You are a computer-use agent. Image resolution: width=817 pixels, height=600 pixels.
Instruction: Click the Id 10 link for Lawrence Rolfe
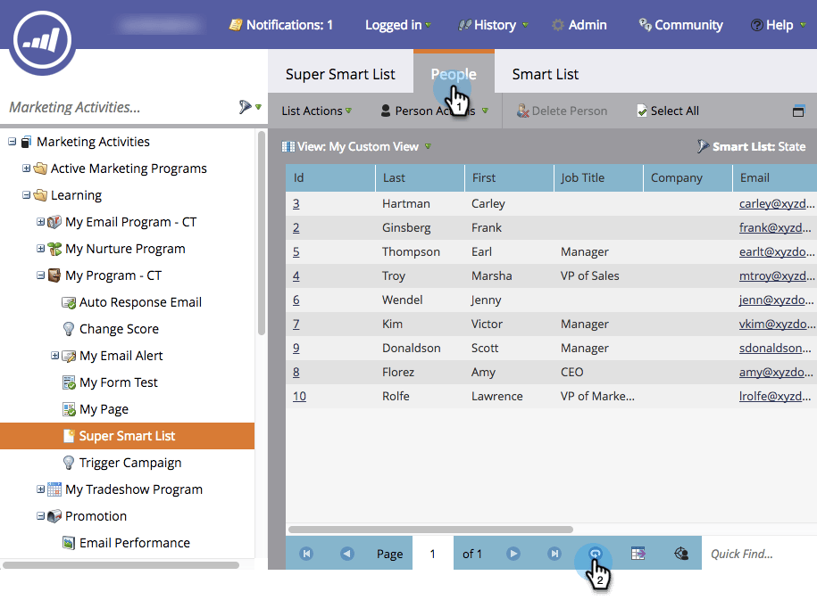(x=298, y=396)
